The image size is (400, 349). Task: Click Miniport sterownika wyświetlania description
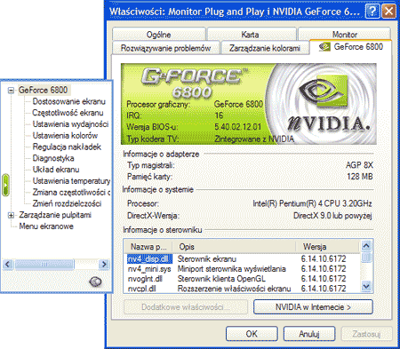pyautogui.click(x=231, y=269)
